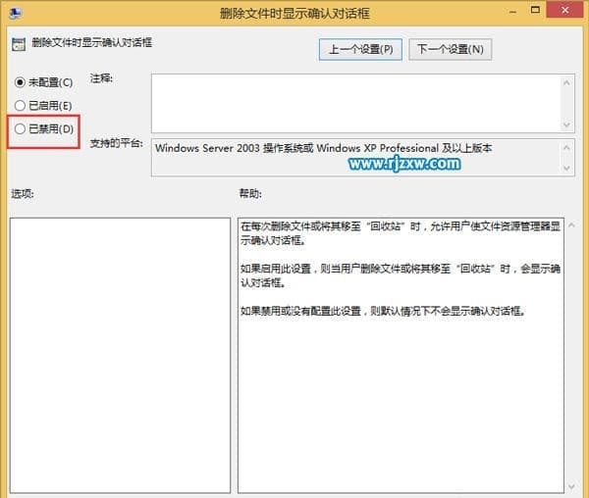This screenshot has width=589, height=498.
Task: Click inside the 注释 comment text box
Action: [355, 103]
